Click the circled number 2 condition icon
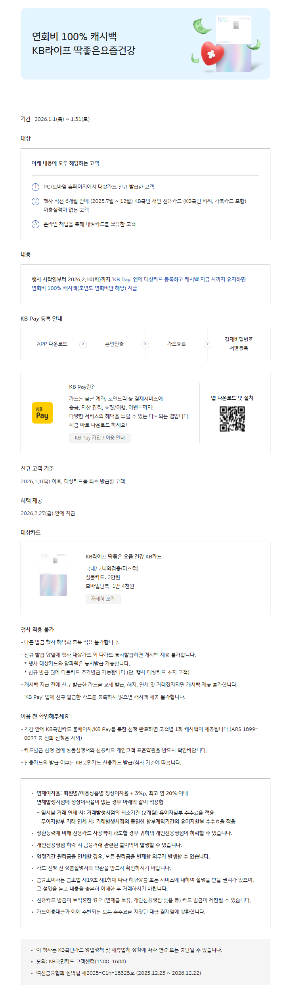The image size is (291, 1005). pos(36,201)
